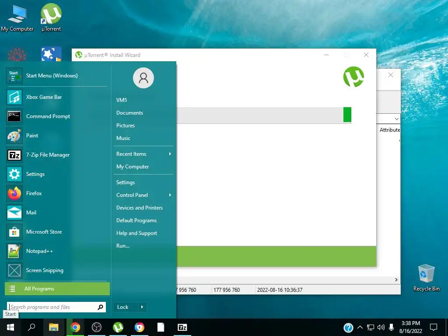Open 7-Zip File Manager icon in Start menu
The width and height of the screenshot is (448, 336).
[14, 155]
